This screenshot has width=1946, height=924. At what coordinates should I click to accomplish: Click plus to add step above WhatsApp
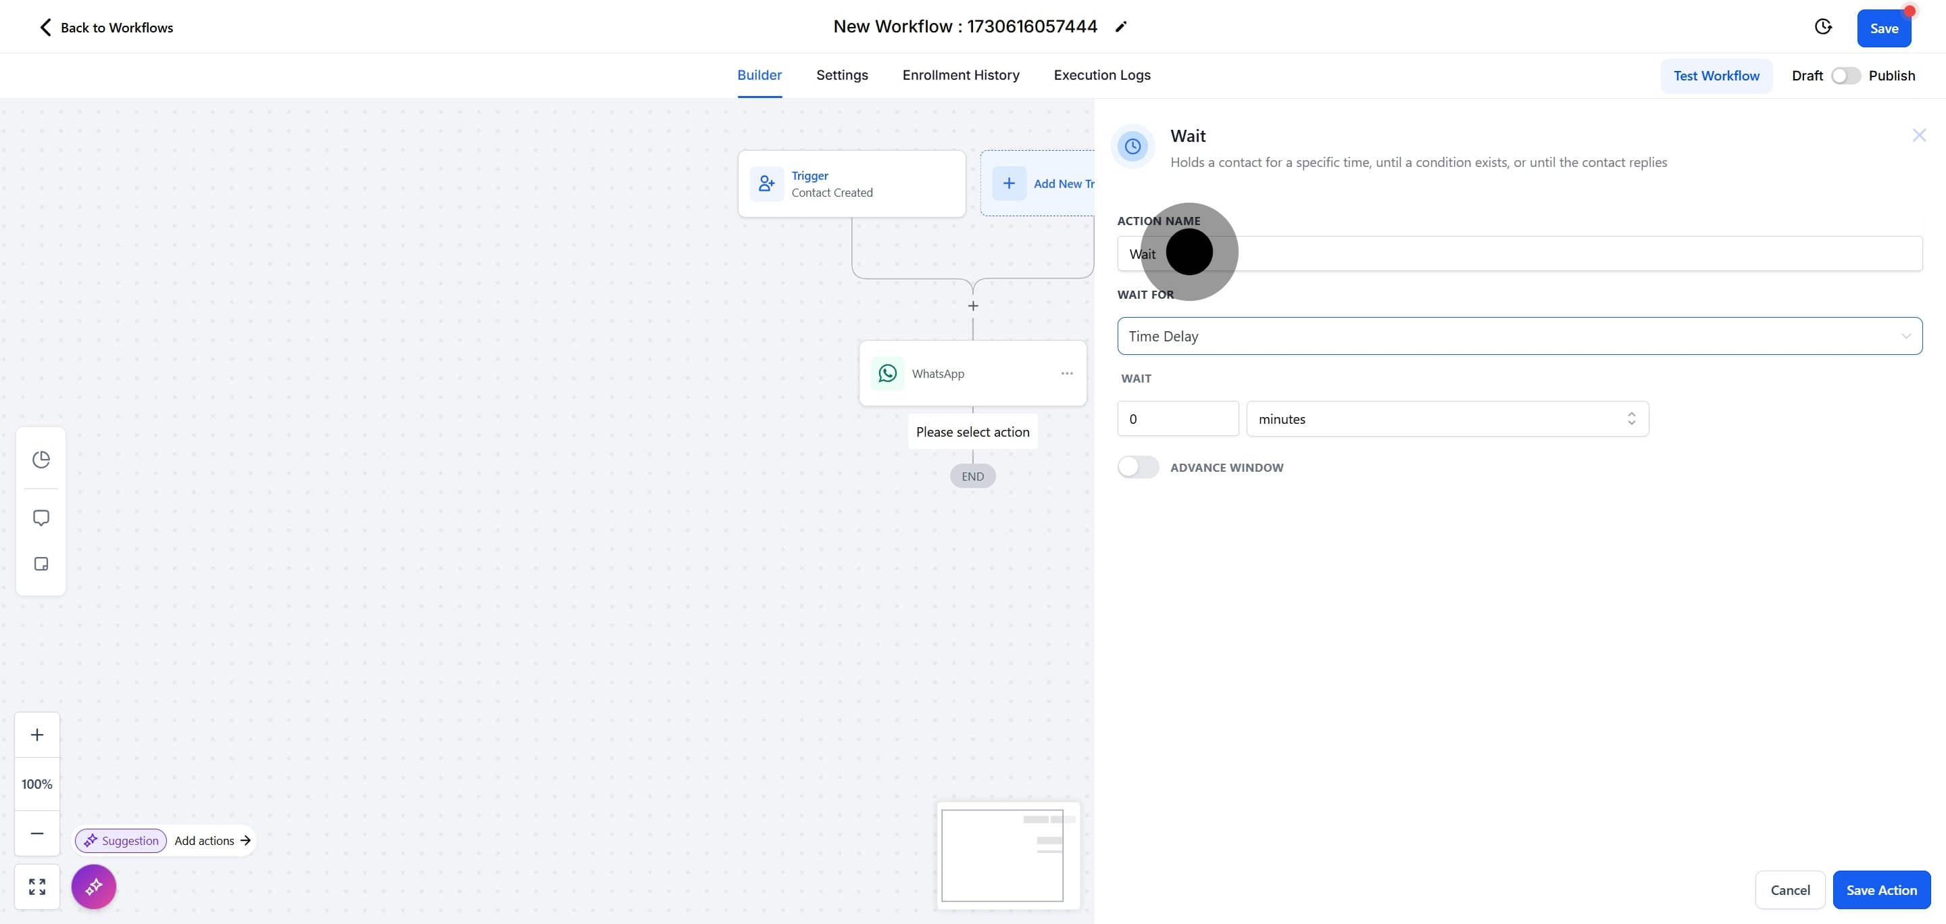973,306
